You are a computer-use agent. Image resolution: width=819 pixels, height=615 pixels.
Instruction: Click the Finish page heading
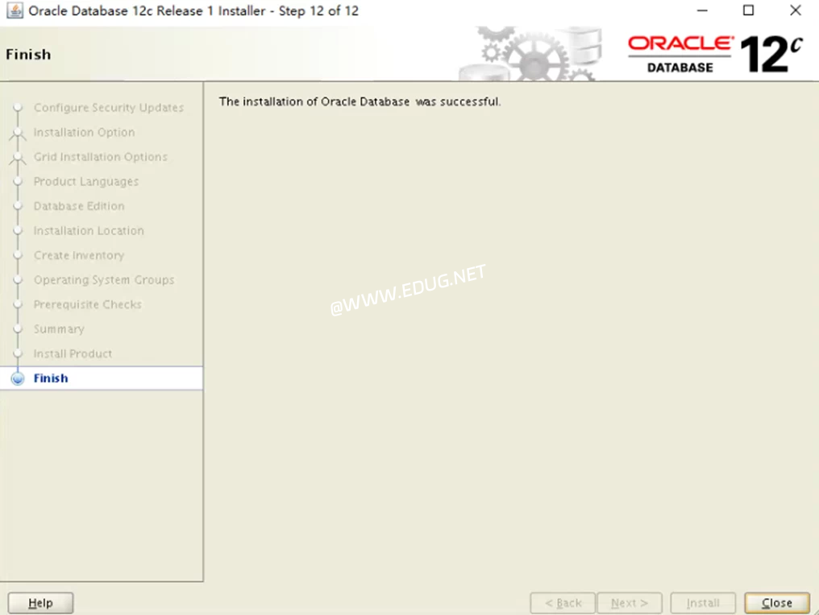pos(28,54)
